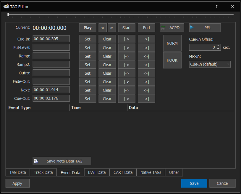Fast forward with the » button

[111, 28]
